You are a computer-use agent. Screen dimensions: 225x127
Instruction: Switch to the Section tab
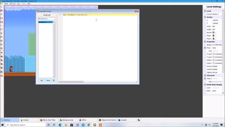(x=9, y=120)
